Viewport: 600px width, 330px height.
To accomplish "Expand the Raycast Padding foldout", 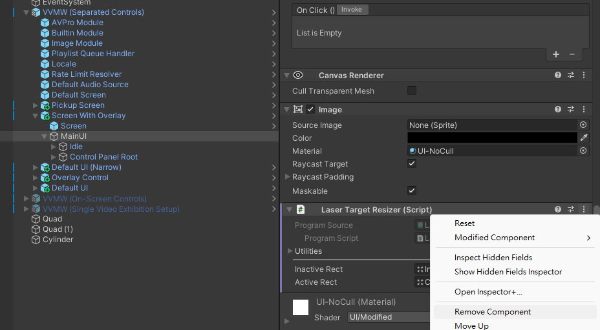I will click(288, 177).
